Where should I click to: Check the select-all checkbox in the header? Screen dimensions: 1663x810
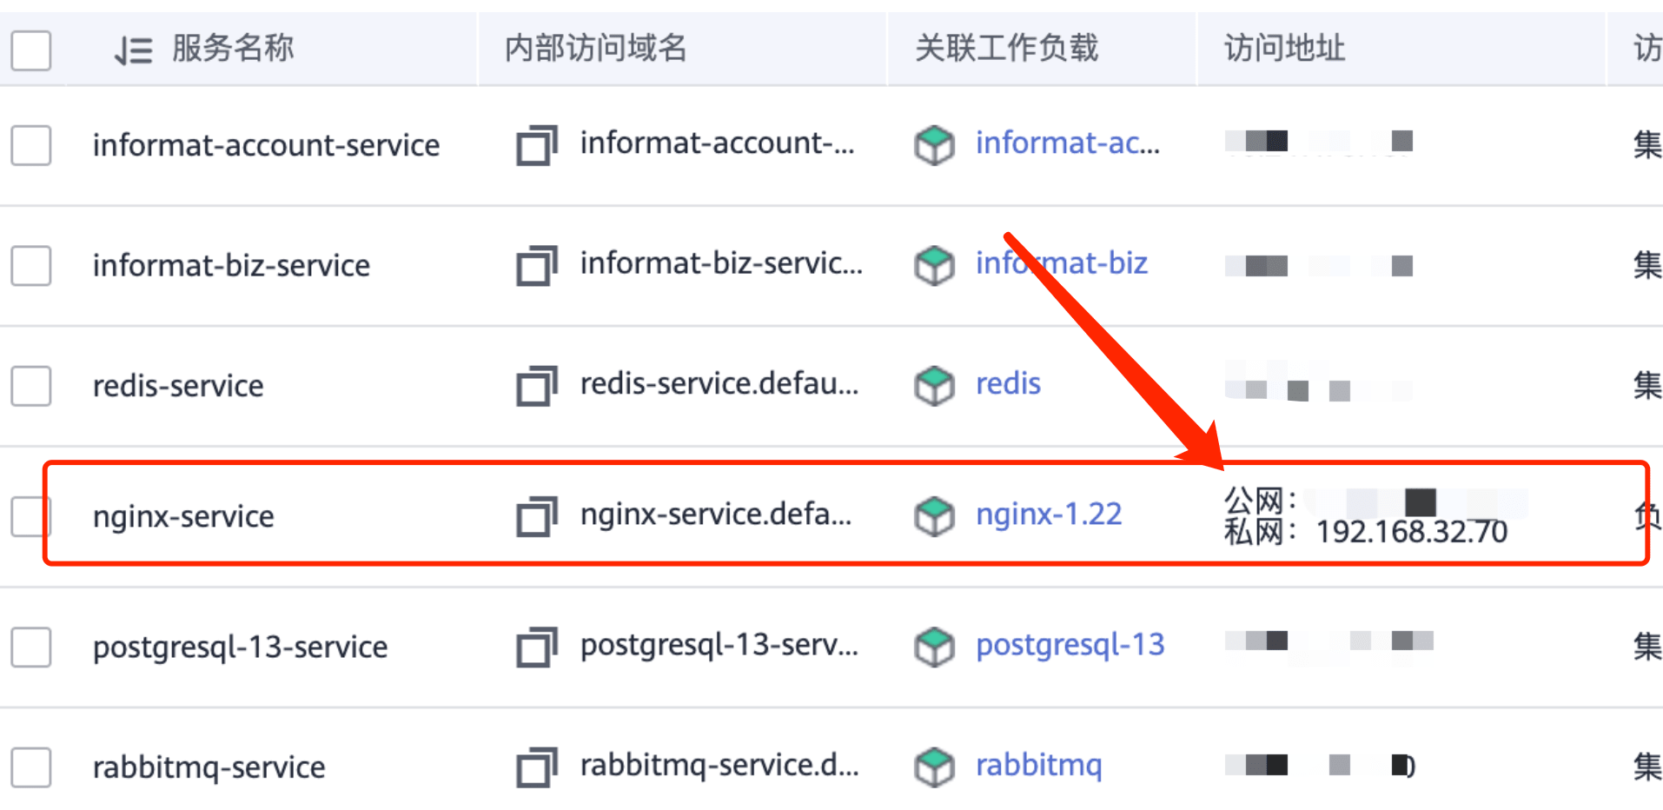30,51
